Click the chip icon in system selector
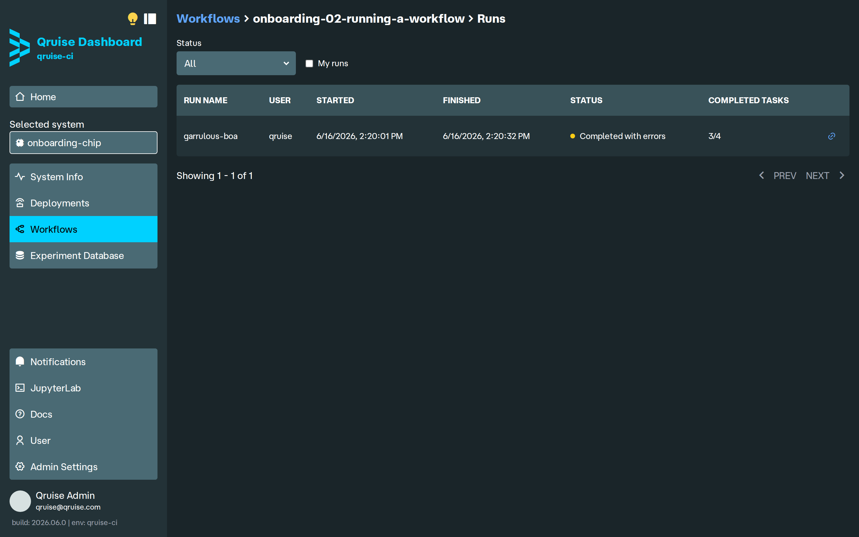859x537 pixels. [20, 143]
